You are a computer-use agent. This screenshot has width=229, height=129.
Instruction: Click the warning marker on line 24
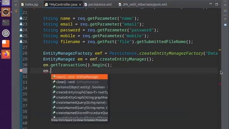tap(21, 30)
